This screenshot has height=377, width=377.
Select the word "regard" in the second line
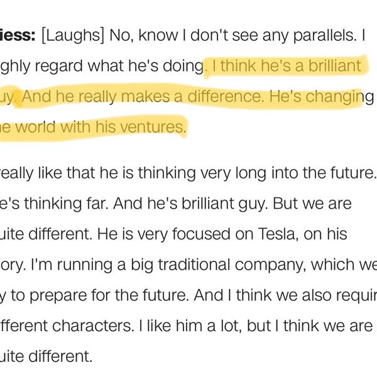(58, 67)
